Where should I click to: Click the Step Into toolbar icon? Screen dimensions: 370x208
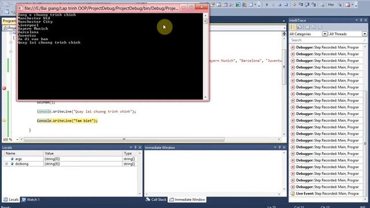[x=301, y=5]
